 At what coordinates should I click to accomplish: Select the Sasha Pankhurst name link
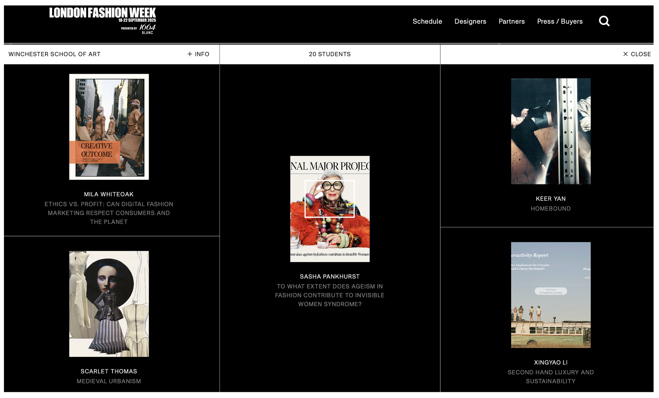[x=330, y=276]
